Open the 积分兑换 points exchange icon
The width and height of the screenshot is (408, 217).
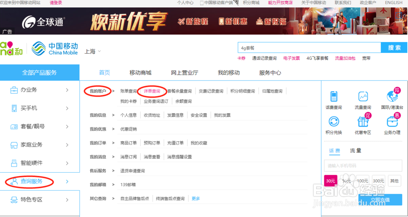334,122
